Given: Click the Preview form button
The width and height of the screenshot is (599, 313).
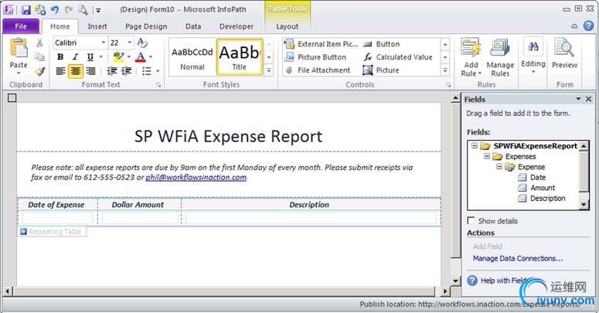Looking at the screenshot, I should click(x=565, y=53).
